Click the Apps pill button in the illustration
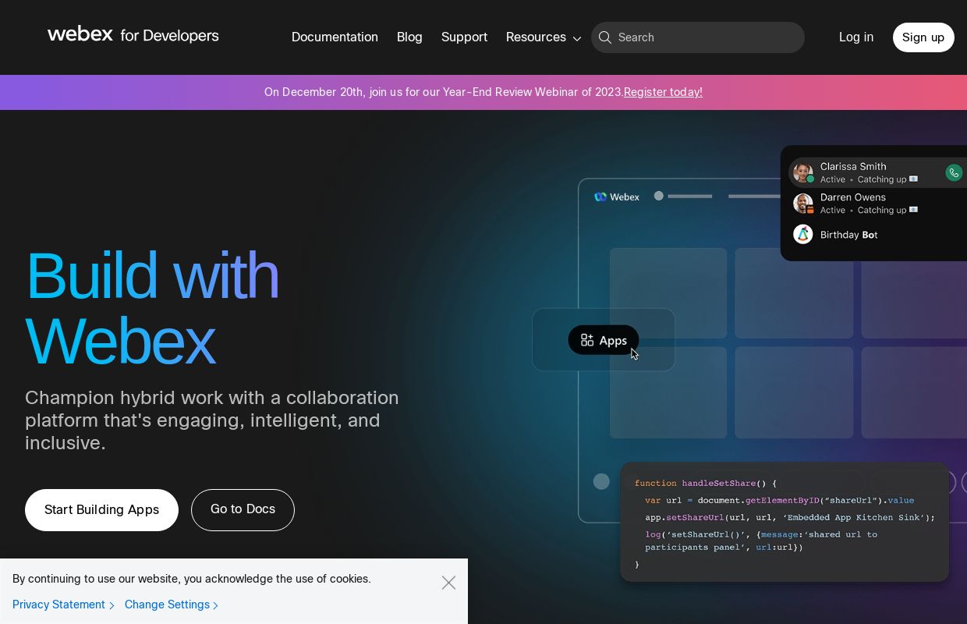 click(x=604, y=340)
